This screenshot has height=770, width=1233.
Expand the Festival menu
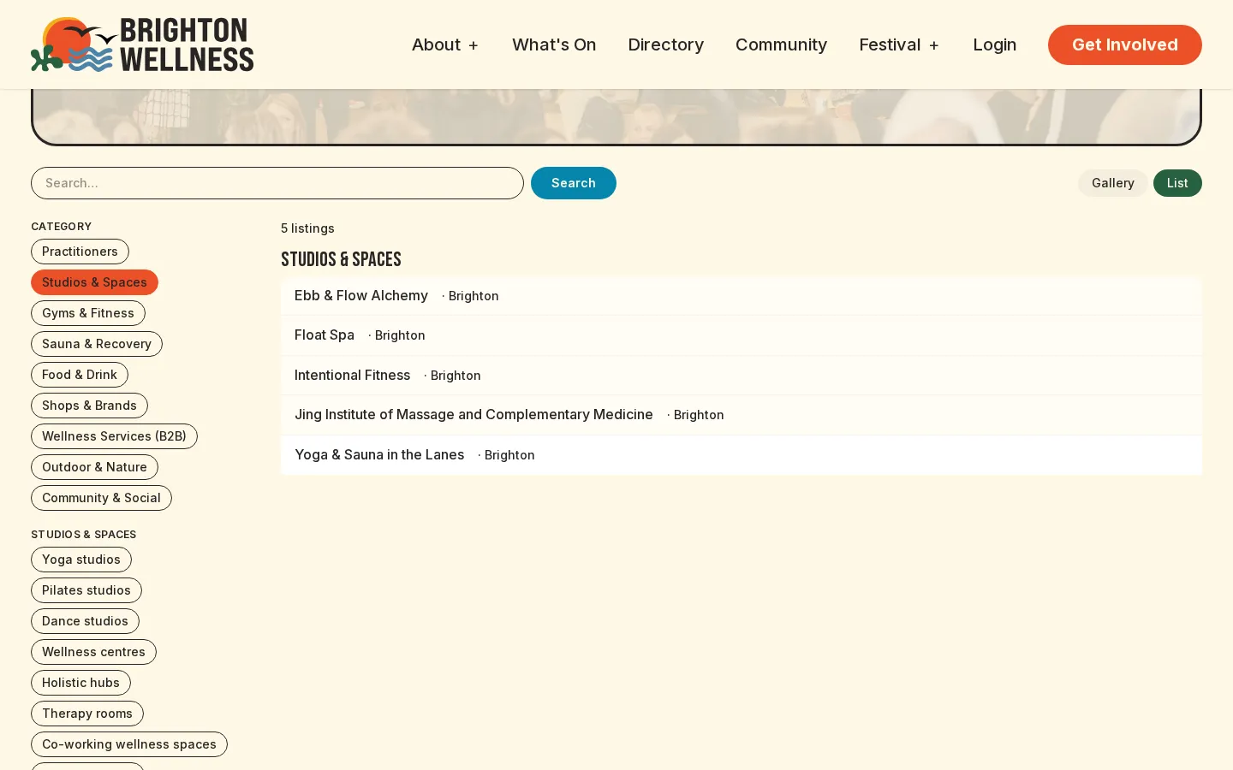[899, 44]
